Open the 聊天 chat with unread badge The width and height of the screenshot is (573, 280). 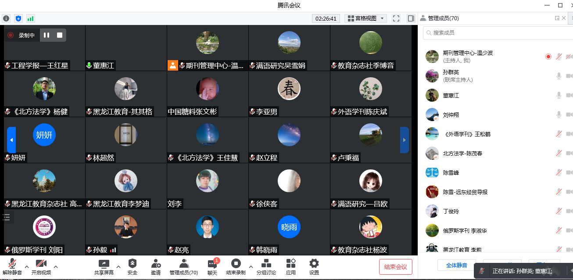[212, 267]
